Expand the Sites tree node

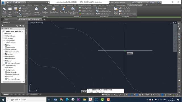coord(4,45)
